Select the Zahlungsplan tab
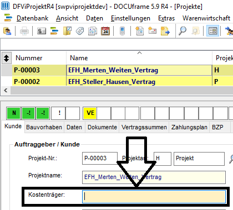The width and height of the screenshot is (233, 210). [189, 127]
